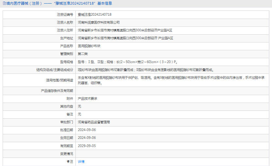Click the 注册人住所 address value
Viewport: 272px width, 166px height.
point(125,30)
